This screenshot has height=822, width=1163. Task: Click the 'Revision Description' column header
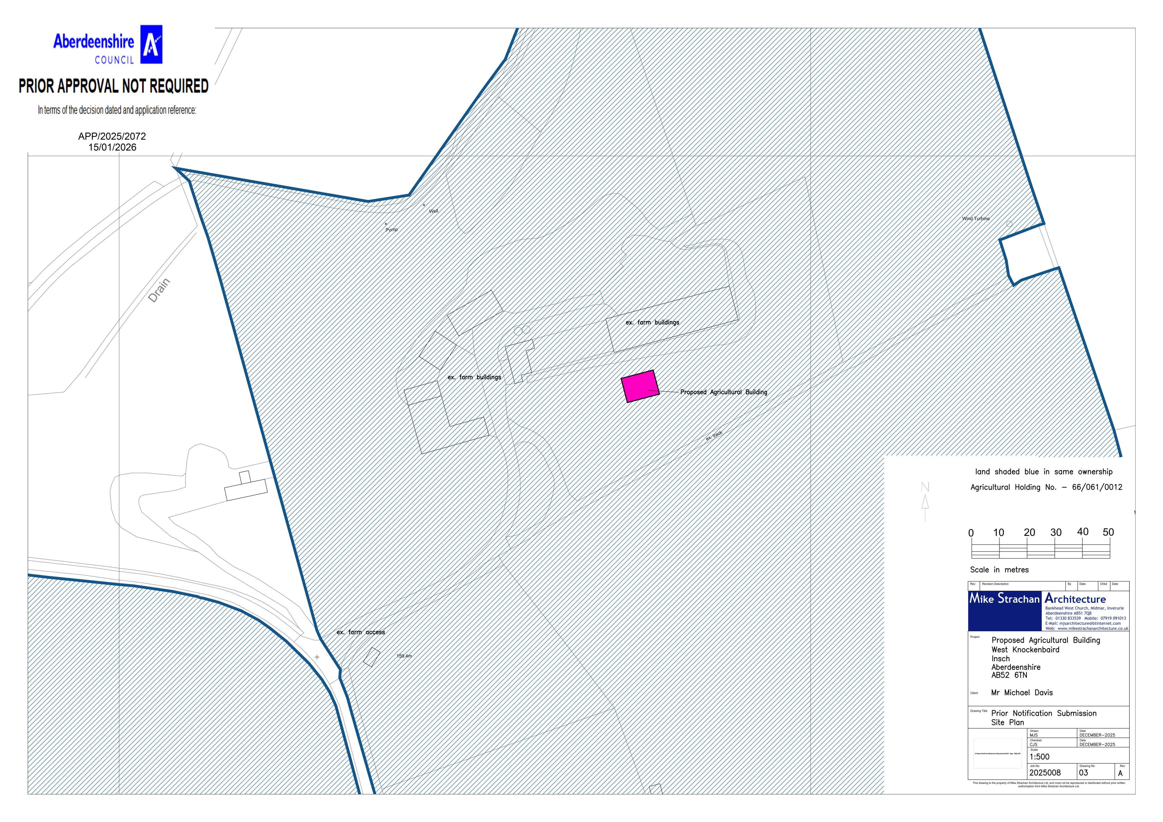click(995, 584)
